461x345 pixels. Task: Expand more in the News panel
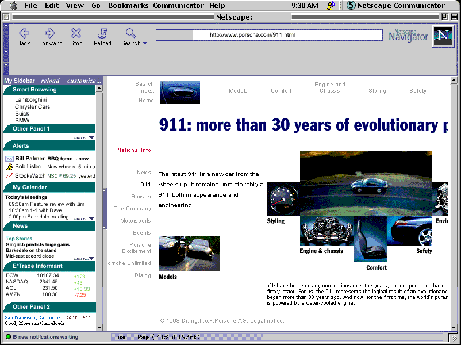click(84, 258)
